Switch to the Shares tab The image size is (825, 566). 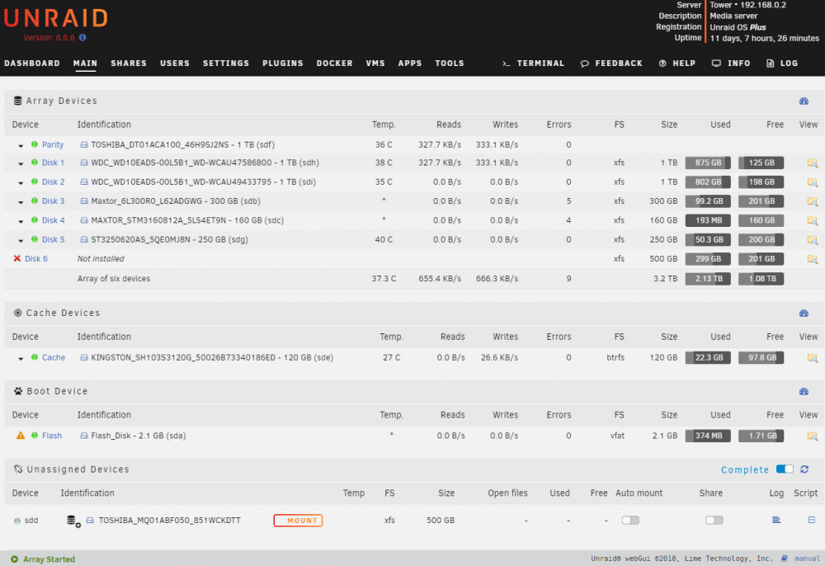pyautogui.click(x=129, y=64)
